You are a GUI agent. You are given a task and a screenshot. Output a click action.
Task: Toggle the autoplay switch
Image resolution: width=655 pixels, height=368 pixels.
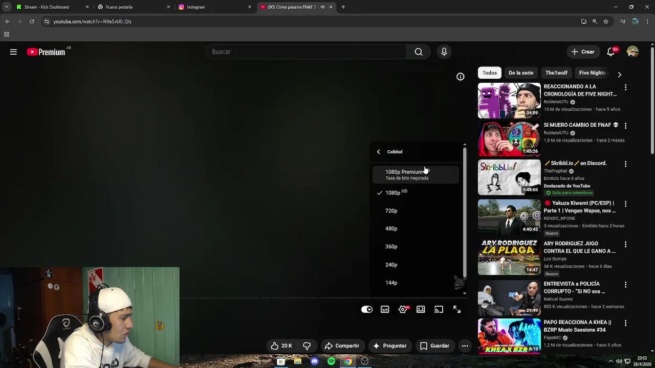[x=367, y=309]
